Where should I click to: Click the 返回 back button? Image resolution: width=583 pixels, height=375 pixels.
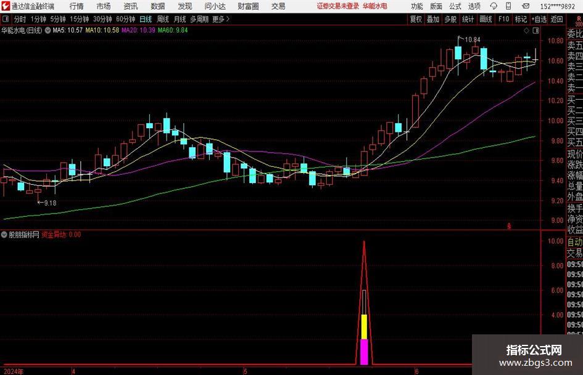point(556,19)
